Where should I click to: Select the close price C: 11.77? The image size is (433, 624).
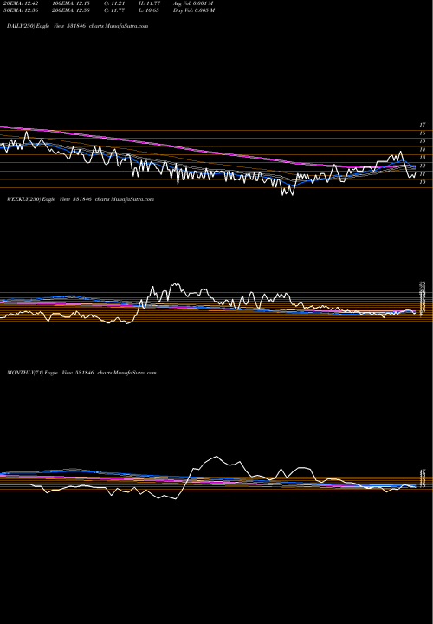coord(113,10)
